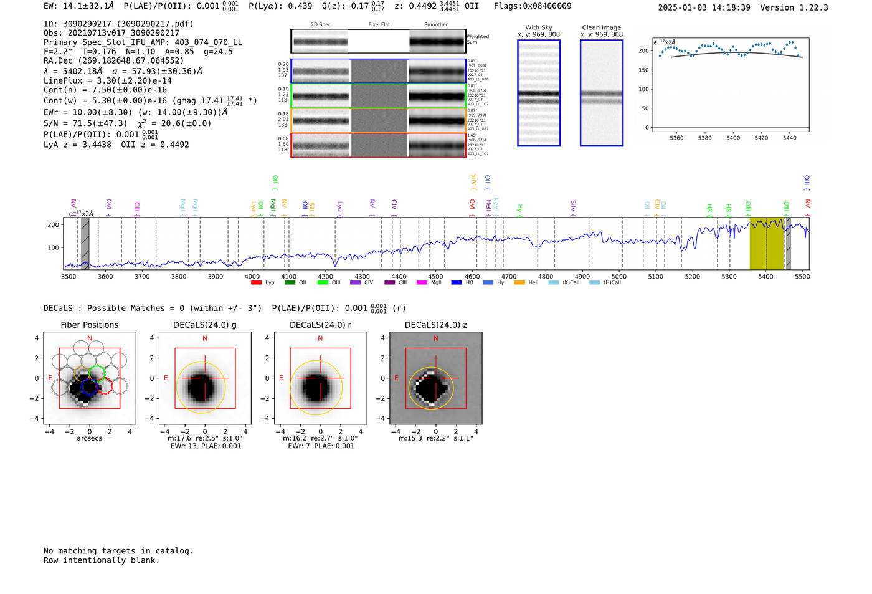Click the Cont(w) = 5.30 line
The width and height of the screenshot is (872, 594).
coord(150,100)
